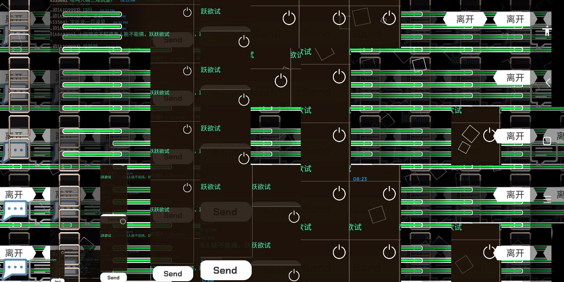Click the 08:23 clock text
Screen dimensions: 564x282
360,179
